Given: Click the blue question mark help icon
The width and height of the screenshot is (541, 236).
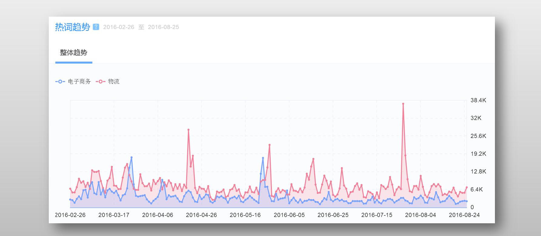Looking at the screenshot, I should [96, 27].
